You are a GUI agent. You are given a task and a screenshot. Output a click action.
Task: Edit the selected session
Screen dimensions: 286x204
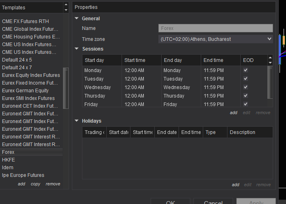point(246,113)
